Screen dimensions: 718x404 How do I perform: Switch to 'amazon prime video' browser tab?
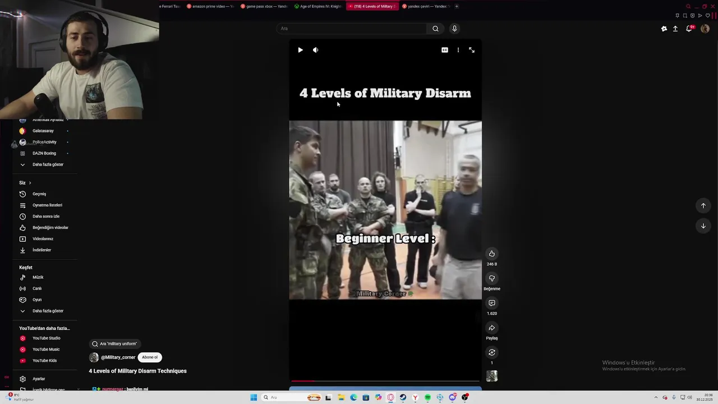[210, 6]
